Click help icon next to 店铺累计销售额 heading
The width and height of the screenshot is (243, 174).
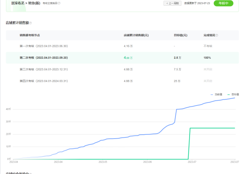(30, 23)
